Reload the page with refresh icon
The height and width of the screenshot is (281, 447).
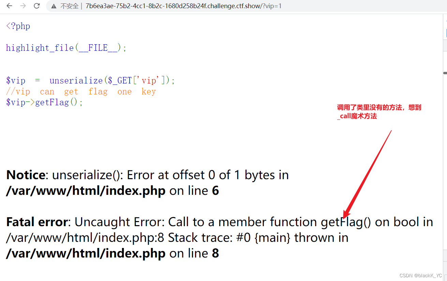pos(36,6)
